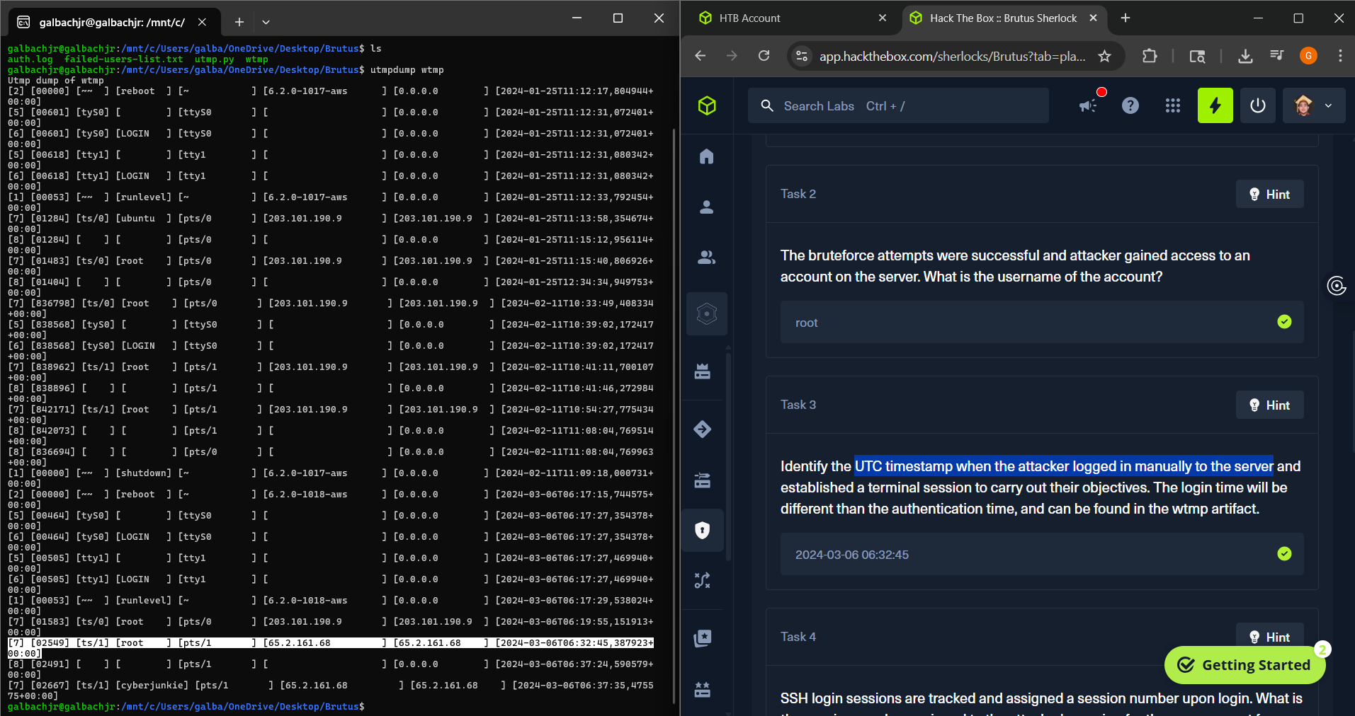
Task: Click 'failed-users-list.txt' in ls output
Action: [123, 59]
